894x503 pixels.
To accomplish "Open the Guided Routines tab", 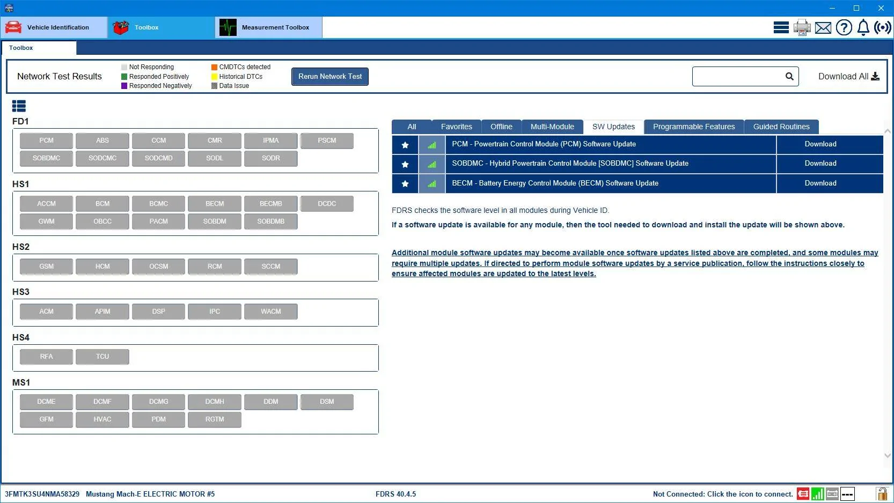I will (781, 127).
